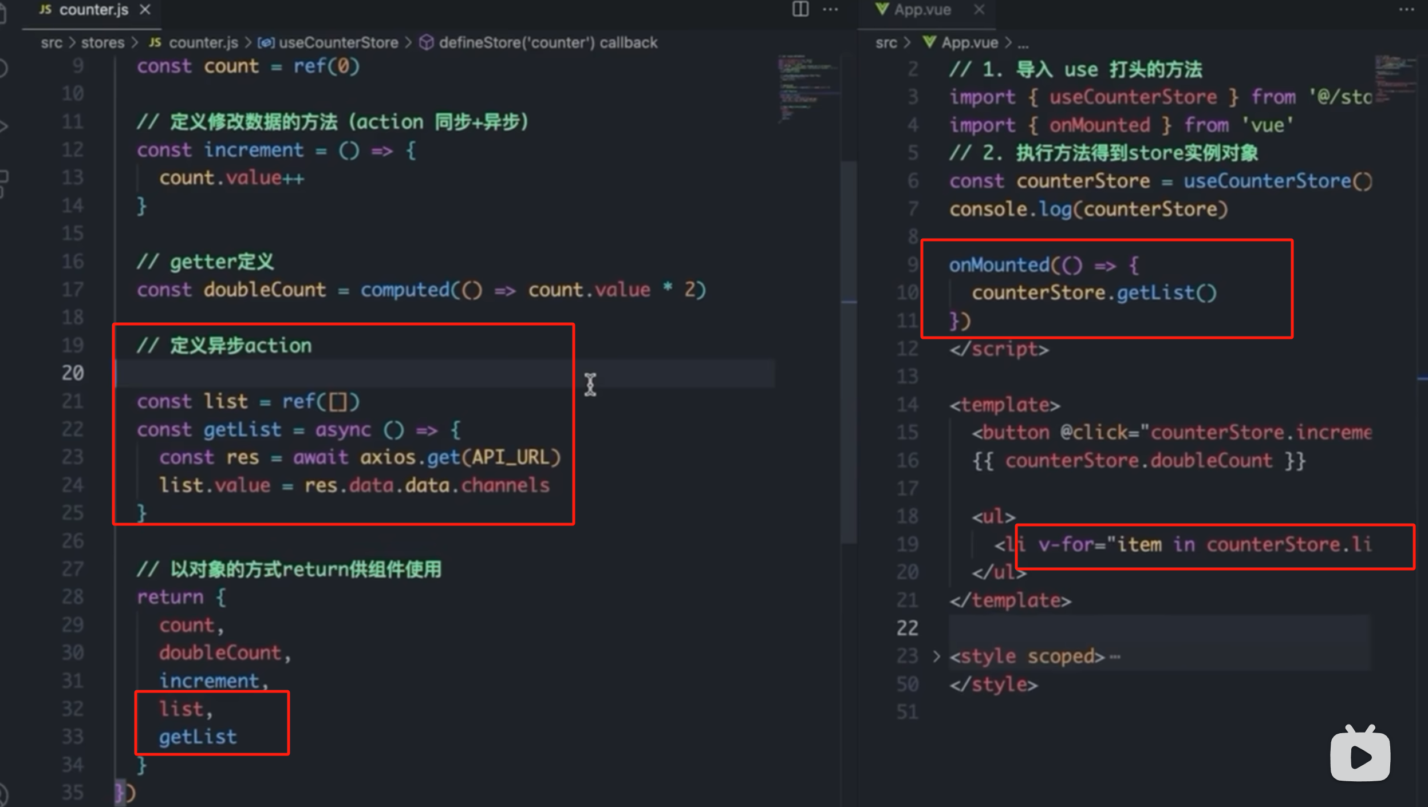1428x807 pixels.
Task: Click the '// 定义异步action' comment
Action: (224, 346)
